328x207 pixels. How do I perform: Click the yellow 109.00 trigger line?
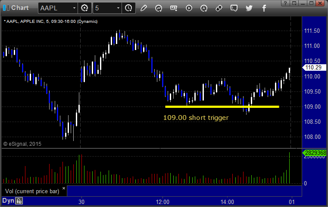(x=222, y=107)
